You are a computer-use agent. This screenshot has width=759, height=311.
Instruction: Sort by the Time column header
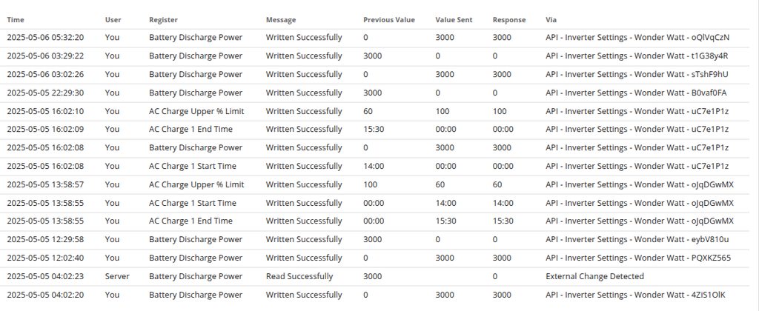pos(14,19)
